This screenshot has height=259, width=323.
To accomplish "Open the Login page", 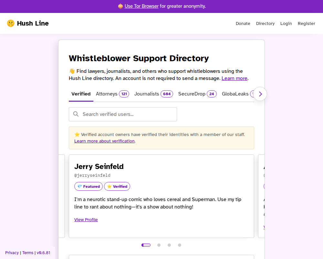I will click(286, 24).
